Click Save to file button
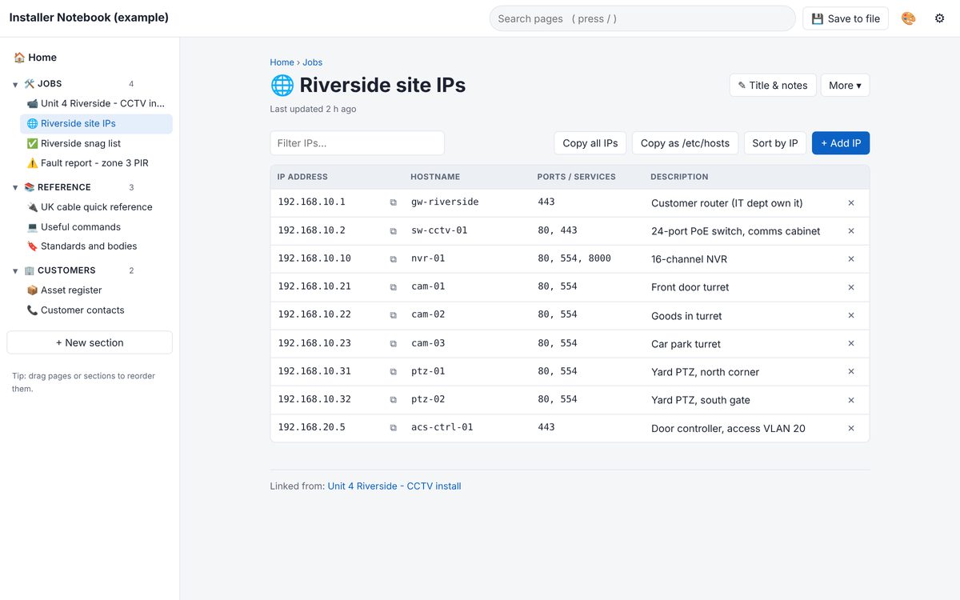Screen dimensions: 960x600 coord(846,18)
